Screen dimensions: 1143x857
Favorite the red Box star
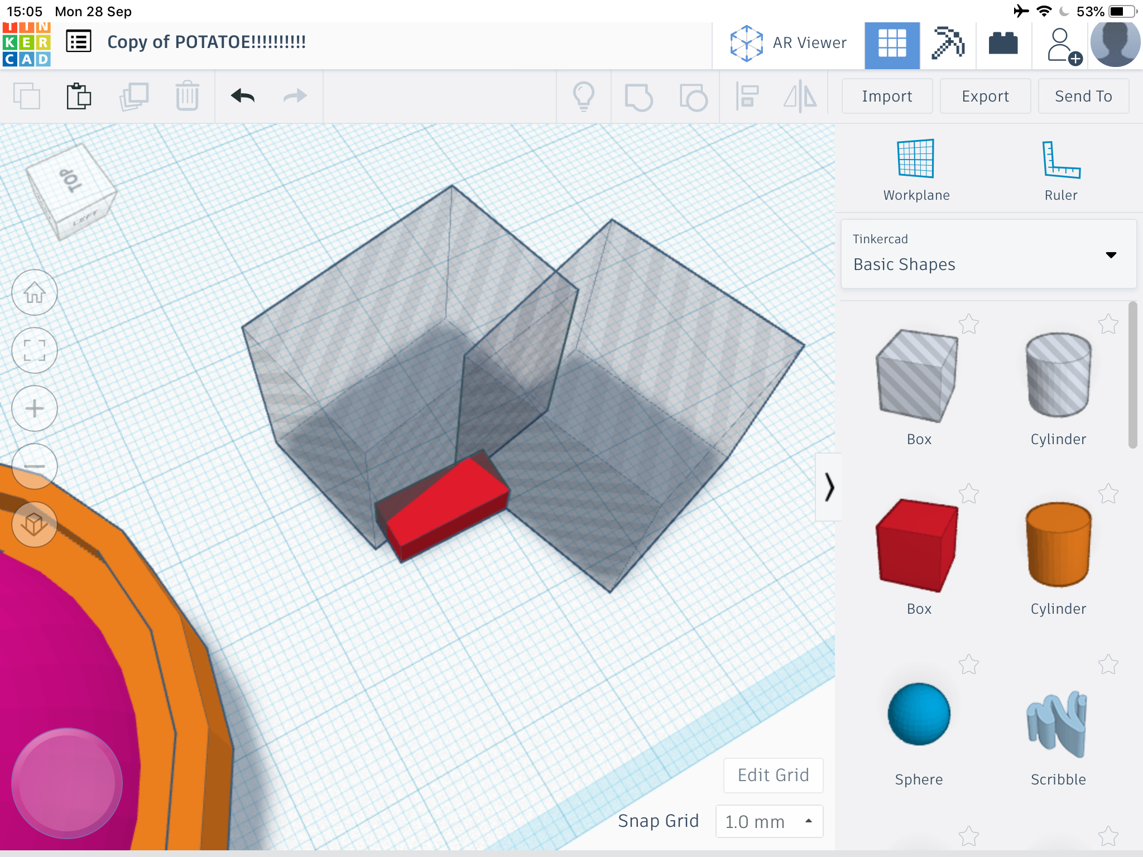click(969, 494)
